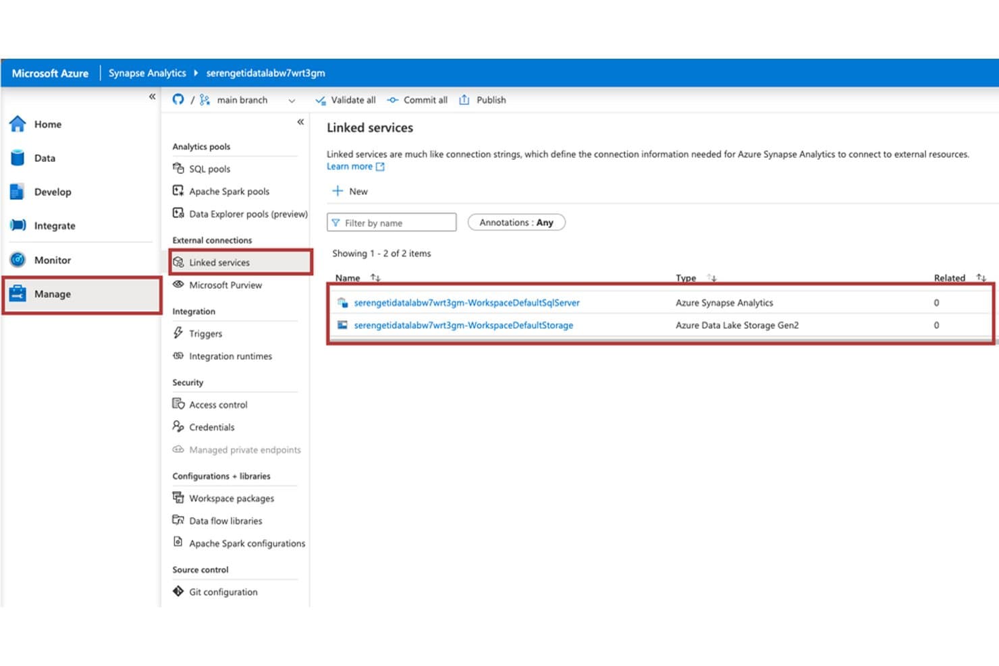
Task: Click the GitHub repository icon
Action: click(178, 99)
